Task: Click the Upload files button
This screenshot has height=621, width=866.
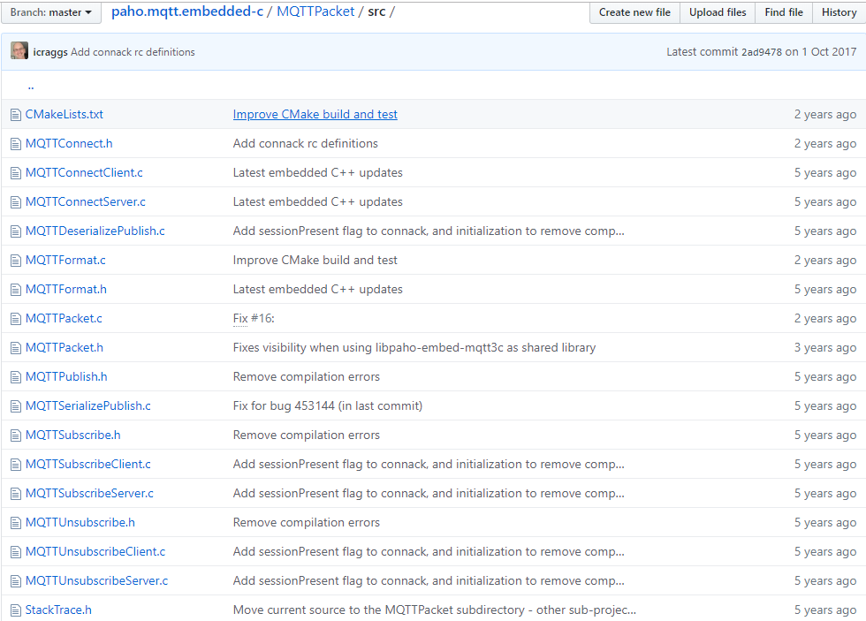Action: point(718,12)
